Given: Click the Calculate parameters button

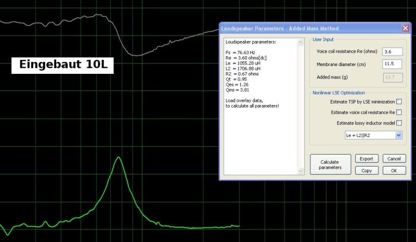Looking at the screenshot, I should (x=330, y=164).
